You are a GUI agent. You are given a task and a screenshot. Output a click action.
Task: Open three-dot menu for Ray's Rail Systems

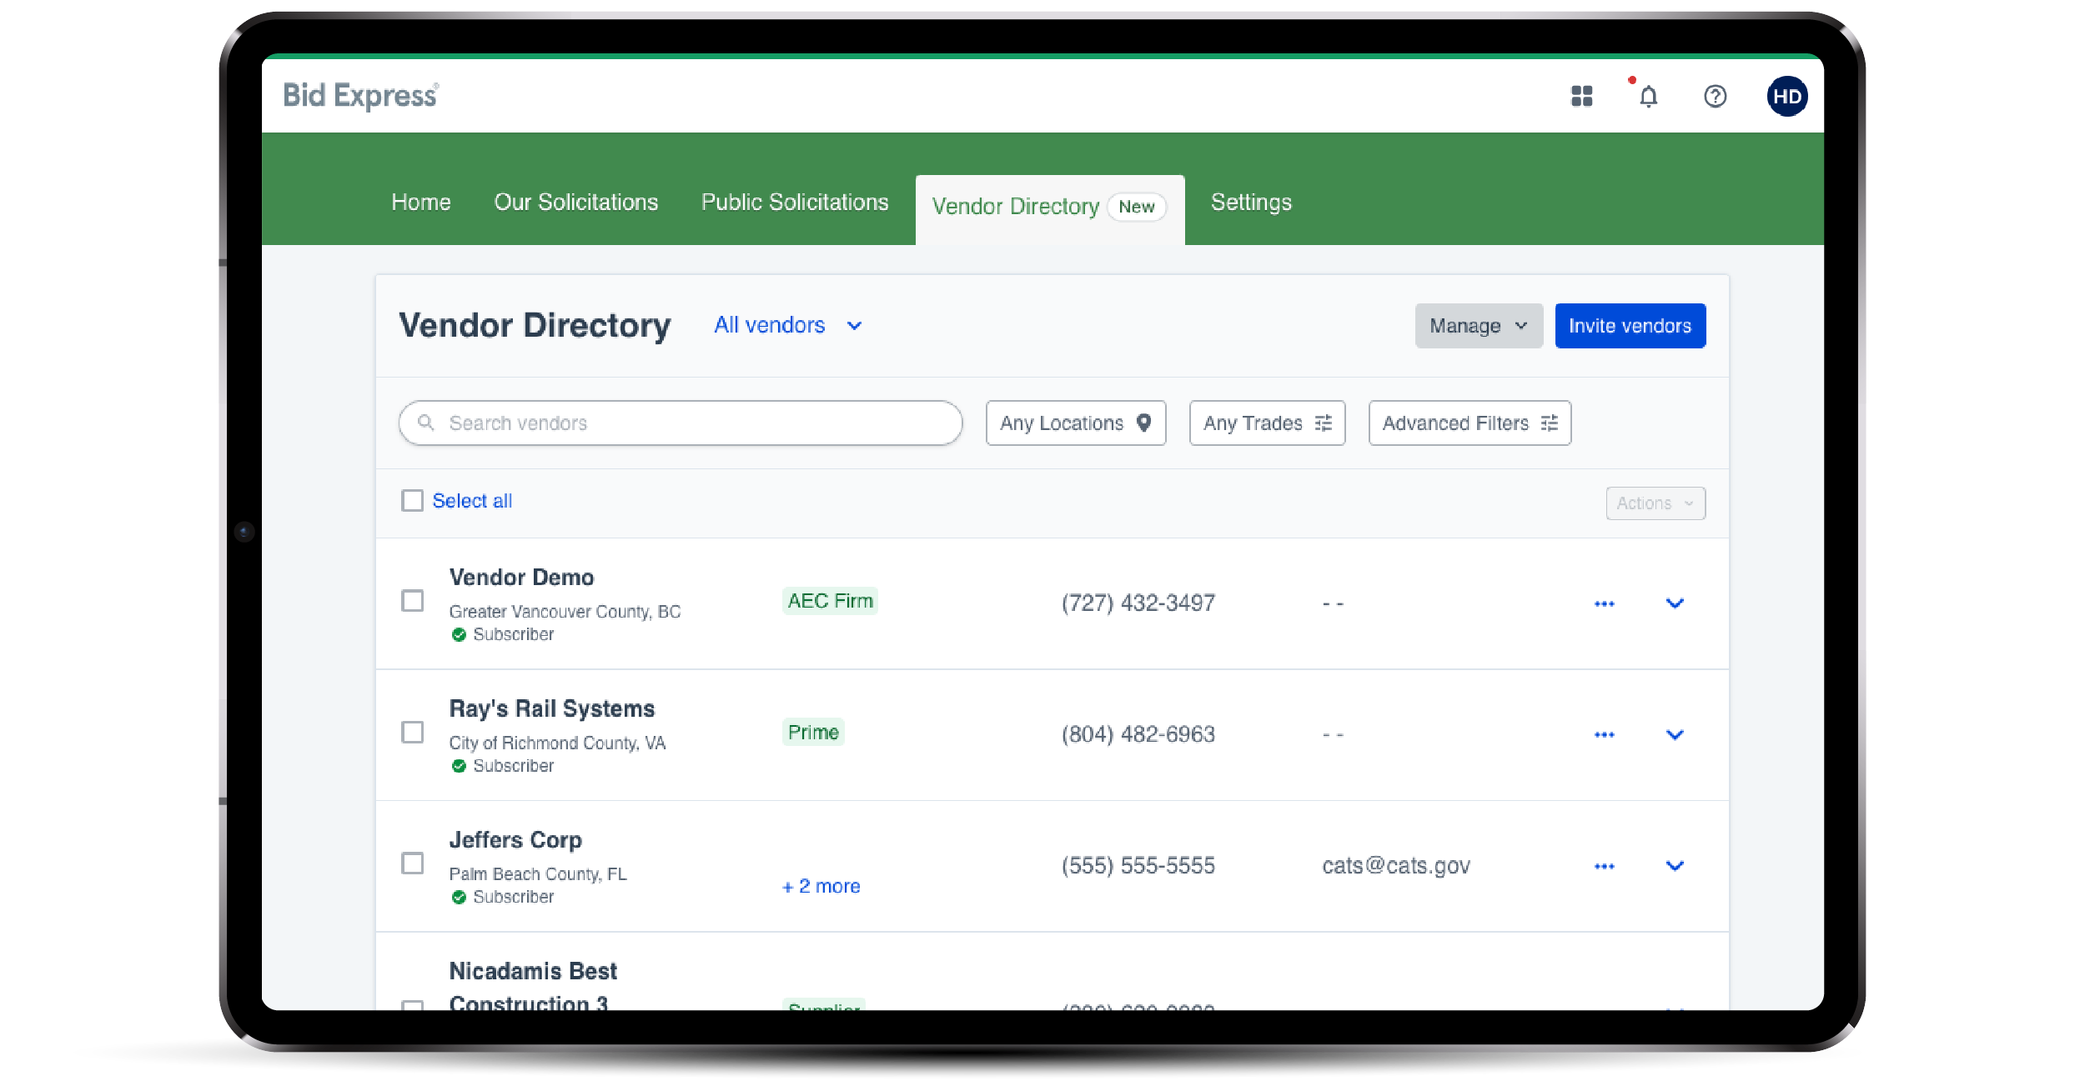1604,734
